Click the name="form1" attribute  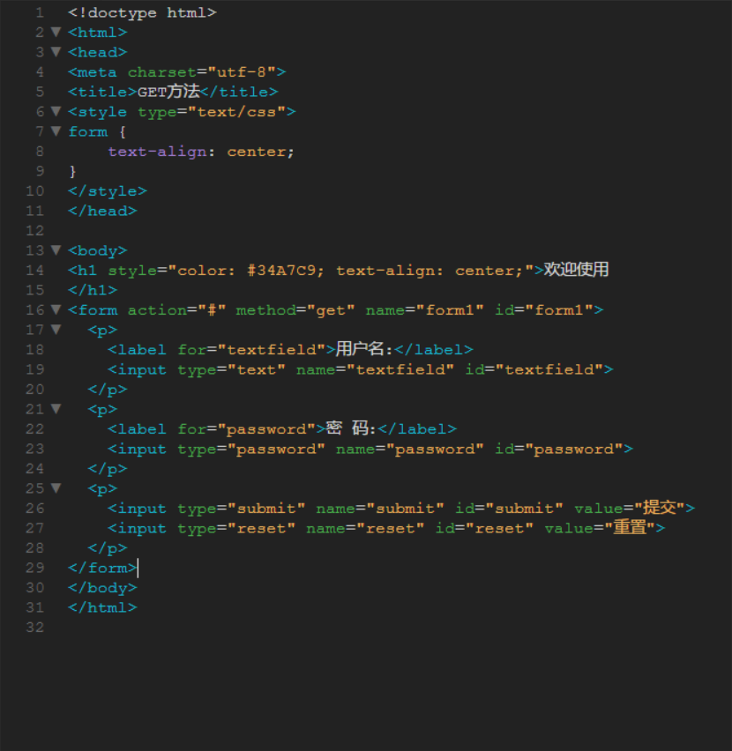point(425,310)
